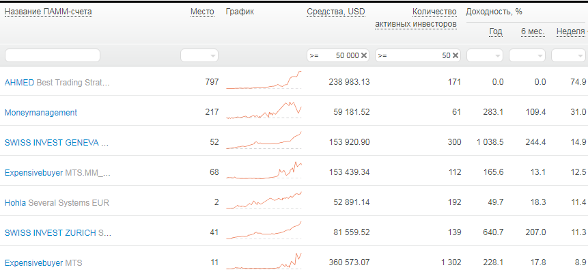This screenshot has width=588, height=272.
Task: Clear the active investors filter with X
Action: click(x=456, y=55)
